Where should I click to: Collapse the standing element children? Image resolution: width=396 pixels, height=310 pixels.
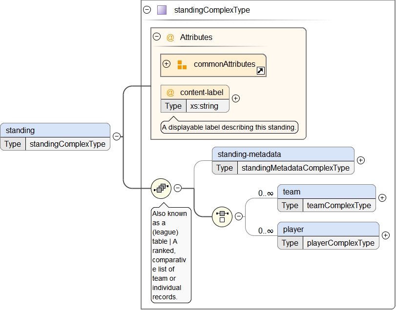tap(117, 136)
